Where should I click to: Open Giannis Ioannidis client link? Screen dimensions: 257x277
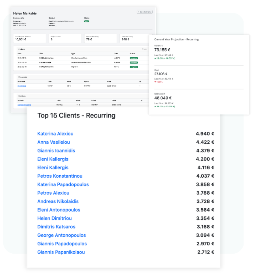point(56,151)
